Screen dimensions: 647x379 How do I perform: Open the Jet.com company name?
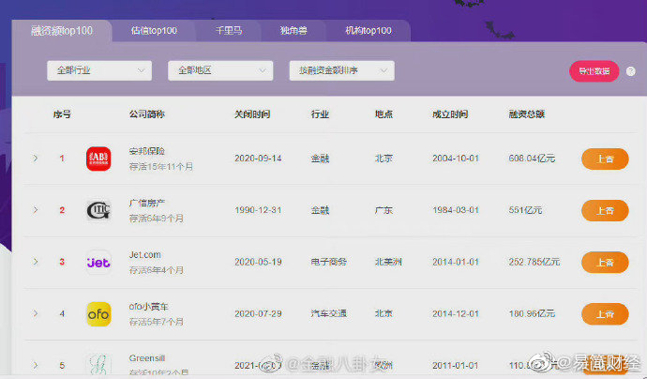point(144,255)
